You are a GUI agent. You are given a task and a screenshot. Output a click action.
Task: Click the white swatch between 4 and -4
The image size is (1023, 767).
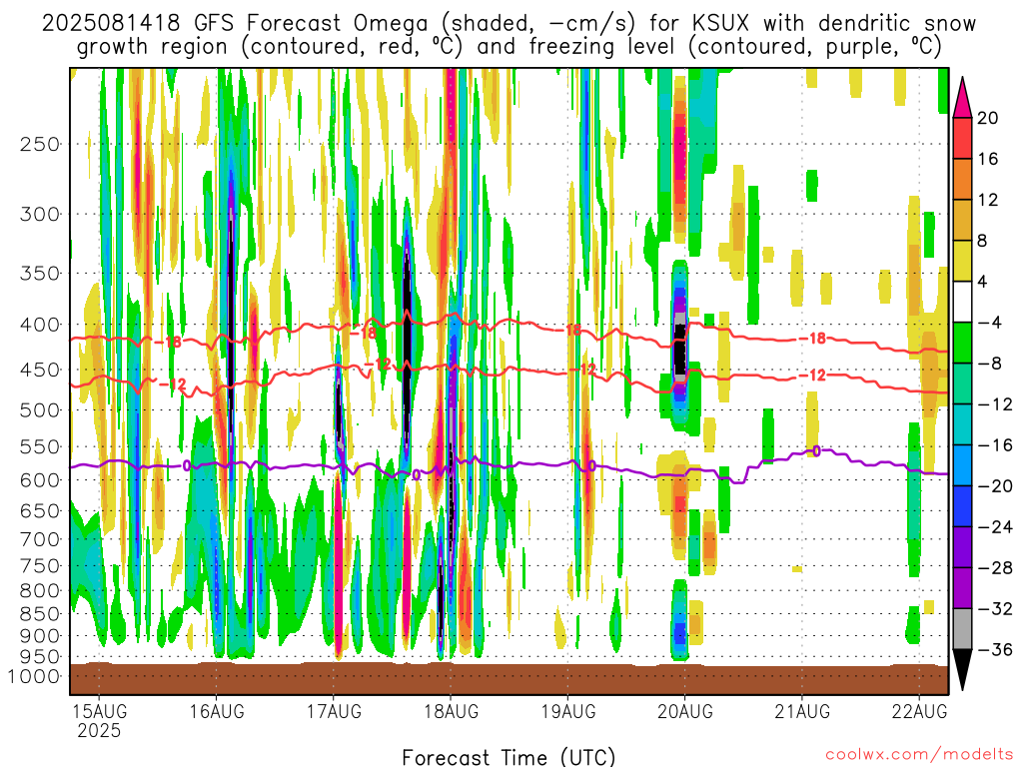[x=962, y=302]
